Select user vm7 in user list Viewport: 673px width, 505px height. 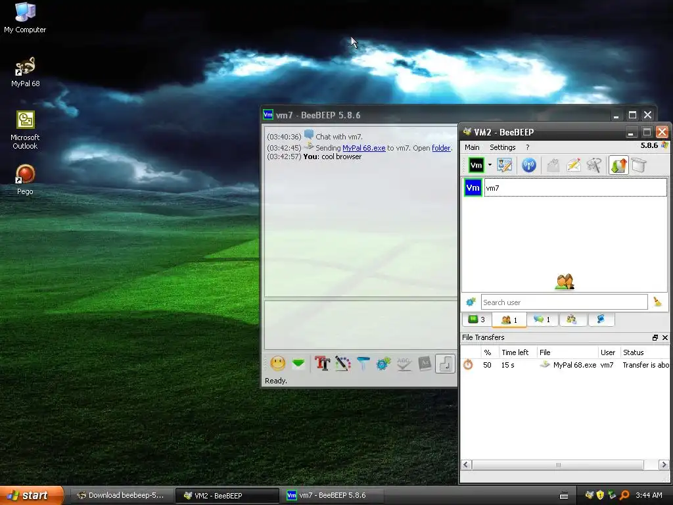click(565, 188)
